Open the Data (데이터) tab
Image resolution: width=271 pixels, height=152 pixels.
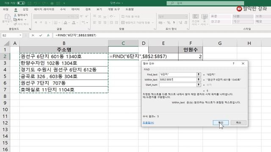point(75,9)
